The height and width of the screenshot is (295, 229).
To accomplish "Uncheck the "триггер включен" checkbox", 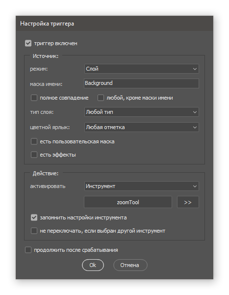I will [x=28, y=43].
